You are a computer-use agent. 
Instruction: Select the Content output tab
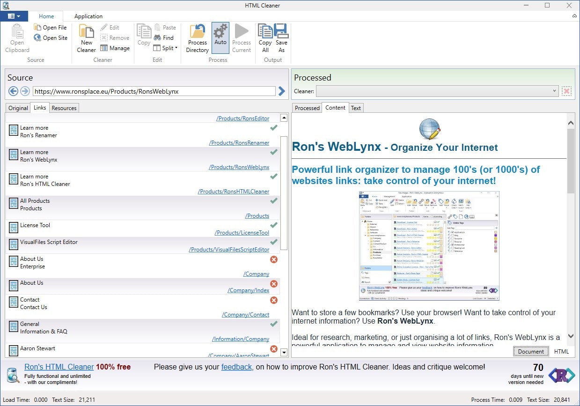tap(335, 107)
